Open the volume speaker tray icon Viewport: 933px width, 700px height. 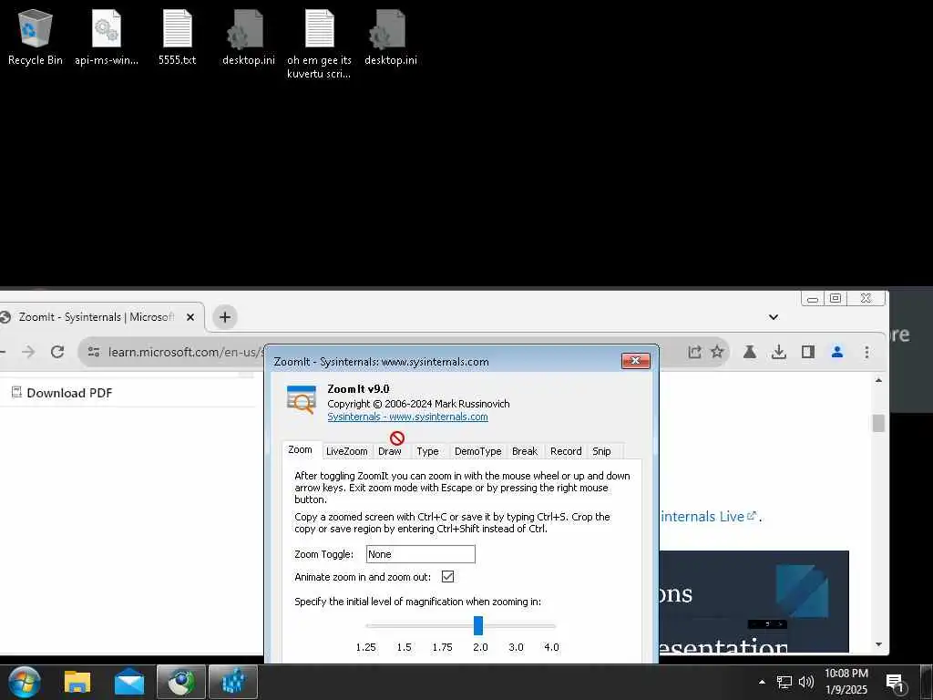806,682
